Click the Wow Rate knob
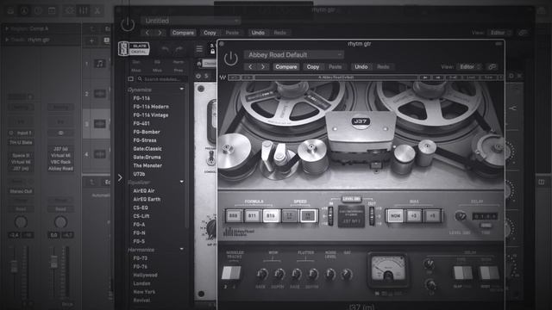This screenshot has height=310, width=552. [261, 274]
